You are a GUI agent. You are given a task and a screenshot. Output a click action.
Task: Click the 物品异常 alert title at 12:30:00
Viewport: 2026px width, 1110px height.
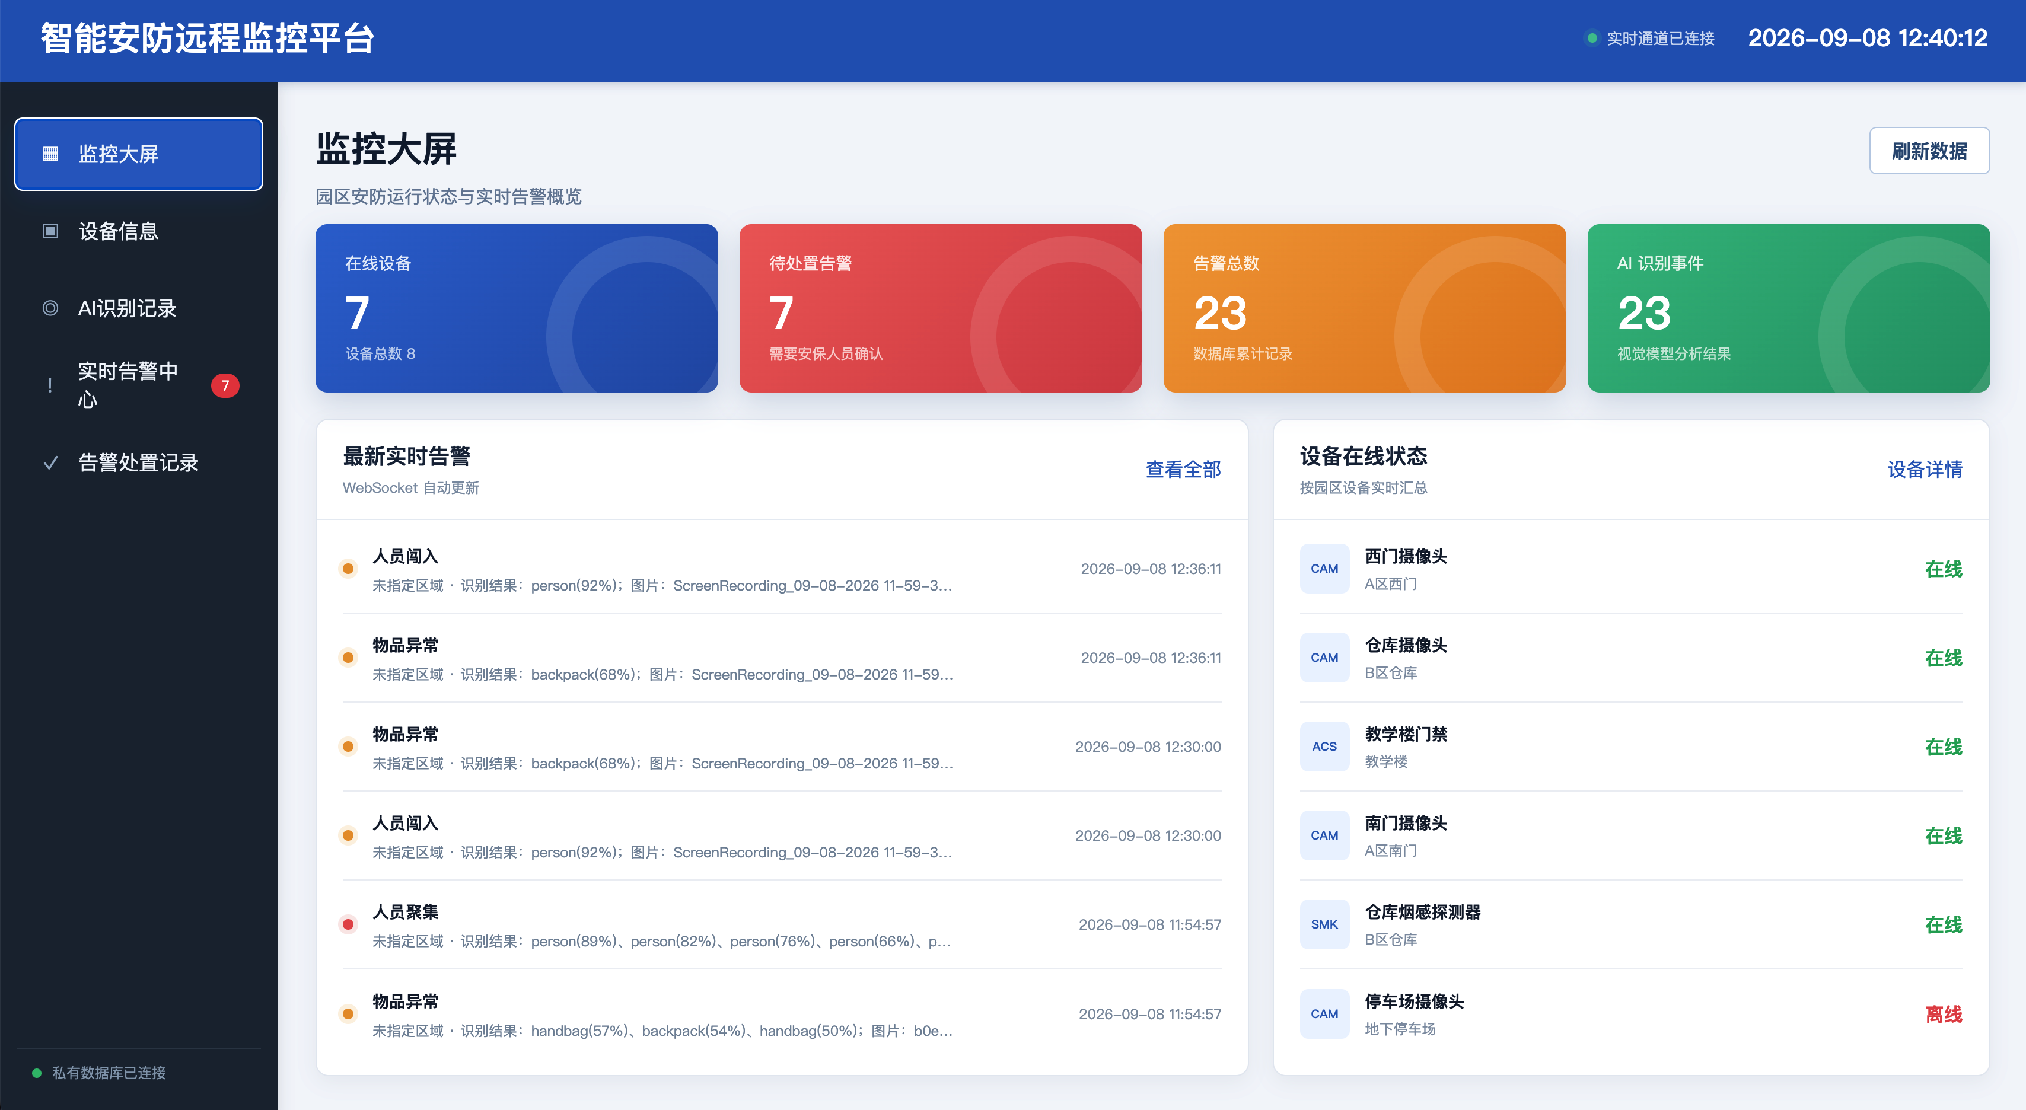click(405, 733)
